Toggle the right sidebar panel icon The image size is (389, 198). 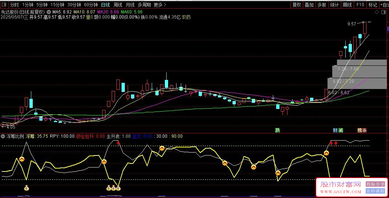pyautogui.click(x=384, y=12)
